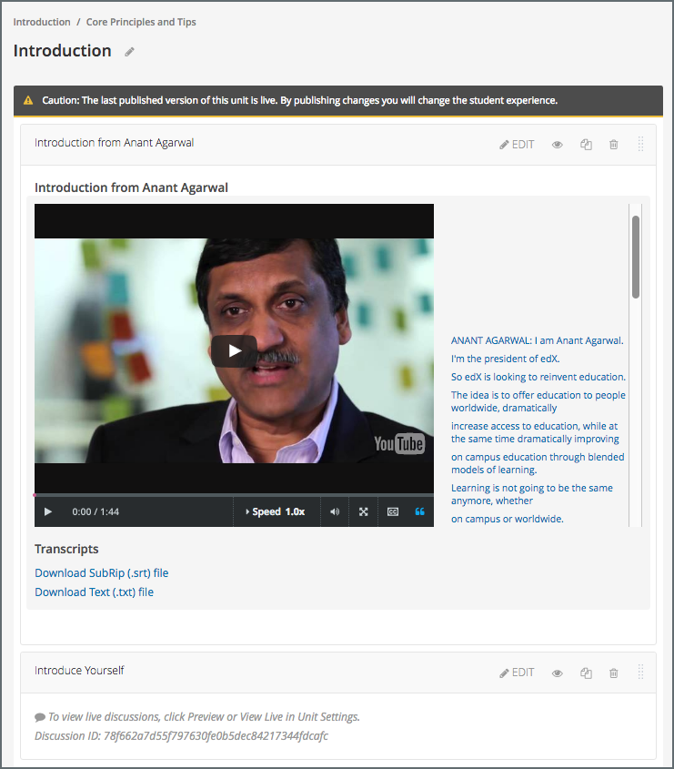
Task: Delete the Introduce Yourself component
Action: pos(614,673)
